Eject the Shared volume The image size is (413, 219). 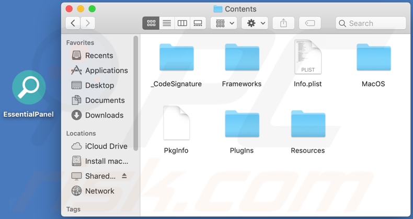124,176
